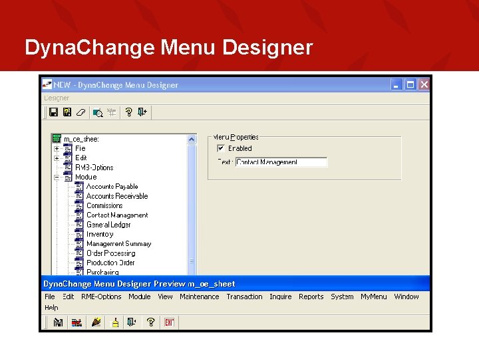Select General Ledger in the tree

click(108, 225)
